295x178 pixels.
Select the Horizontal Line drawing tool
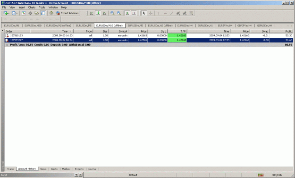[x=165, y=13]
